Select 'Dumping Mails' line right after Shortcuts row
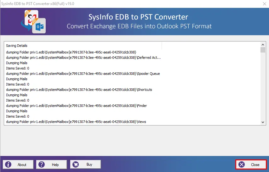 pos(17,95)
